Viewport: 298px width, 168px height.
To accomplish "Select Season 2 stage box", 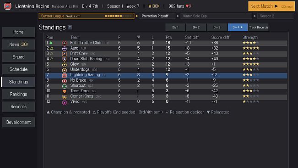I will coord(276,16).
